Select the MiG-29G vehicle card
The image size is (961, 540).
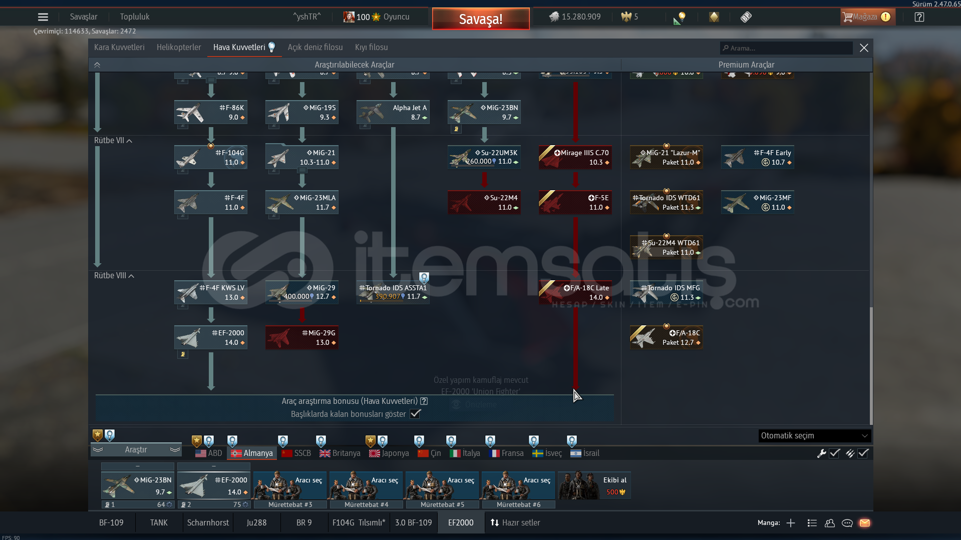(x=302, y=337)
